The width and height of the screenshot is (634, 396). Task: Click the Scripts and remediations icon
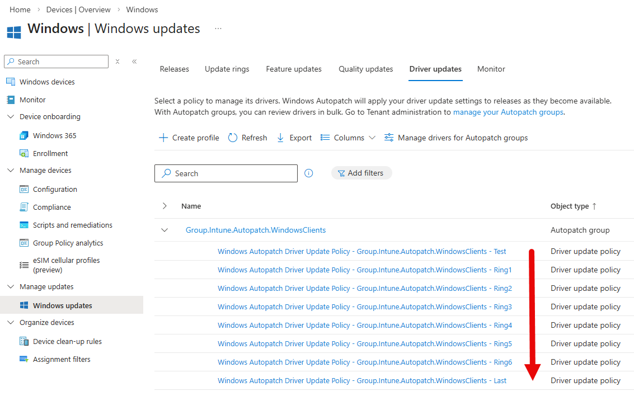tap(24, 225)
